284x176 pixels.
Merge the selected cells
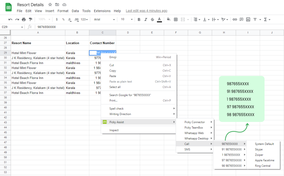183,19
